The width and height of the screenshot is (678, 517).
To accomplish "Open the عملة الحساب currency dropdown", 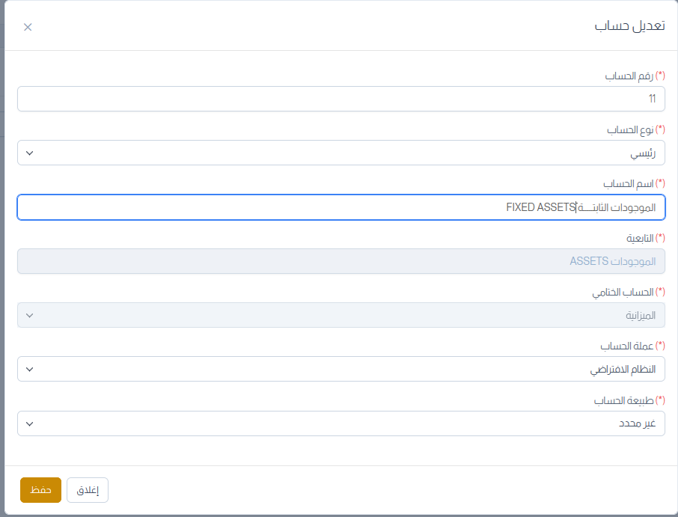I will [x=340, y=370].
